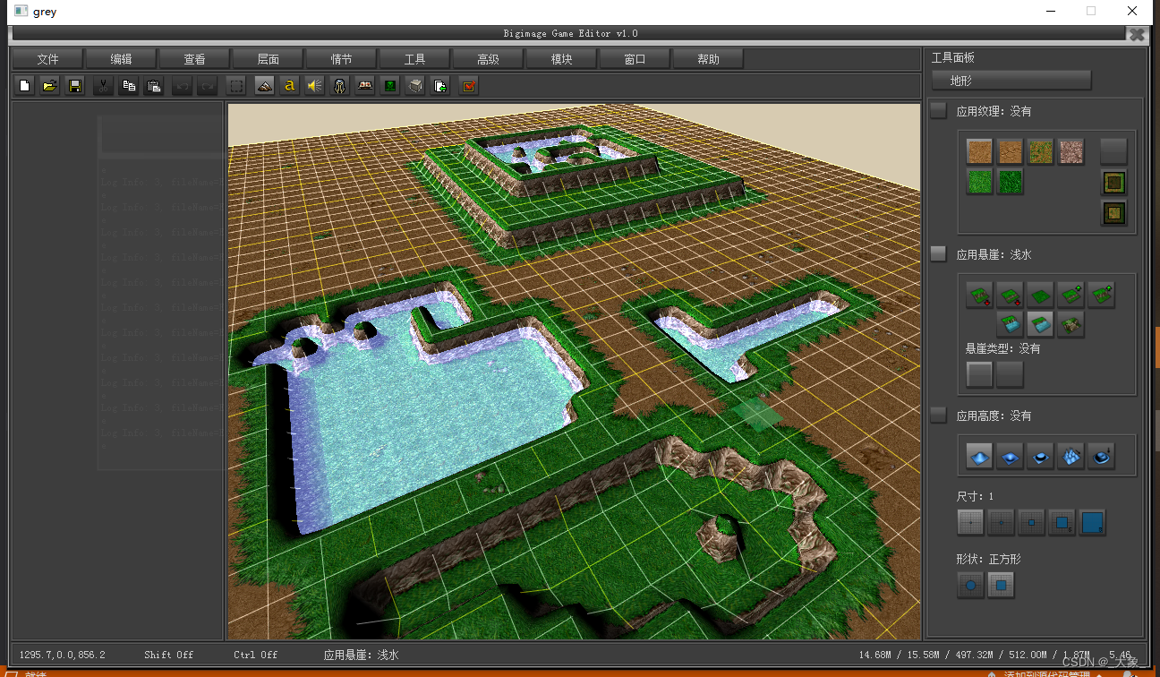Set brush size to smallest option
This screenshot has height=677, width=1160.
pyautogui.click(x=970, y=522)
